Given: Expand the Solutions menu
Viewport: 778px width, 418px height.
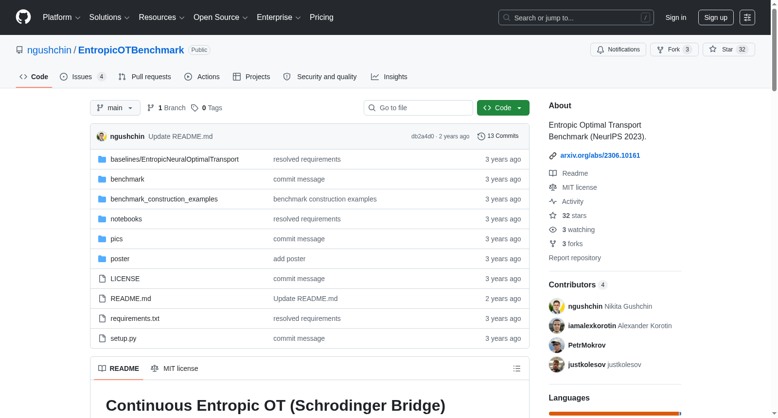Looking at the screenshot, I should point(109,17).
